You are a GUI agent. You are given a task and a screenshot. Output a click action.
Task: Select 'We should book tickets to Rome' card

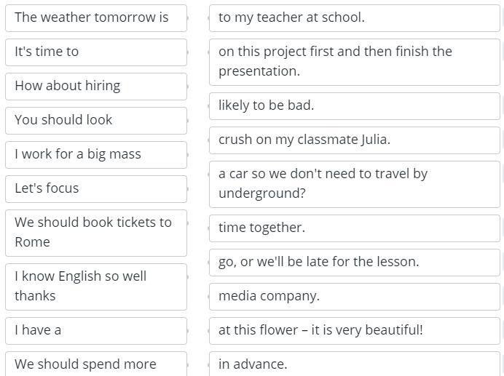95,232
